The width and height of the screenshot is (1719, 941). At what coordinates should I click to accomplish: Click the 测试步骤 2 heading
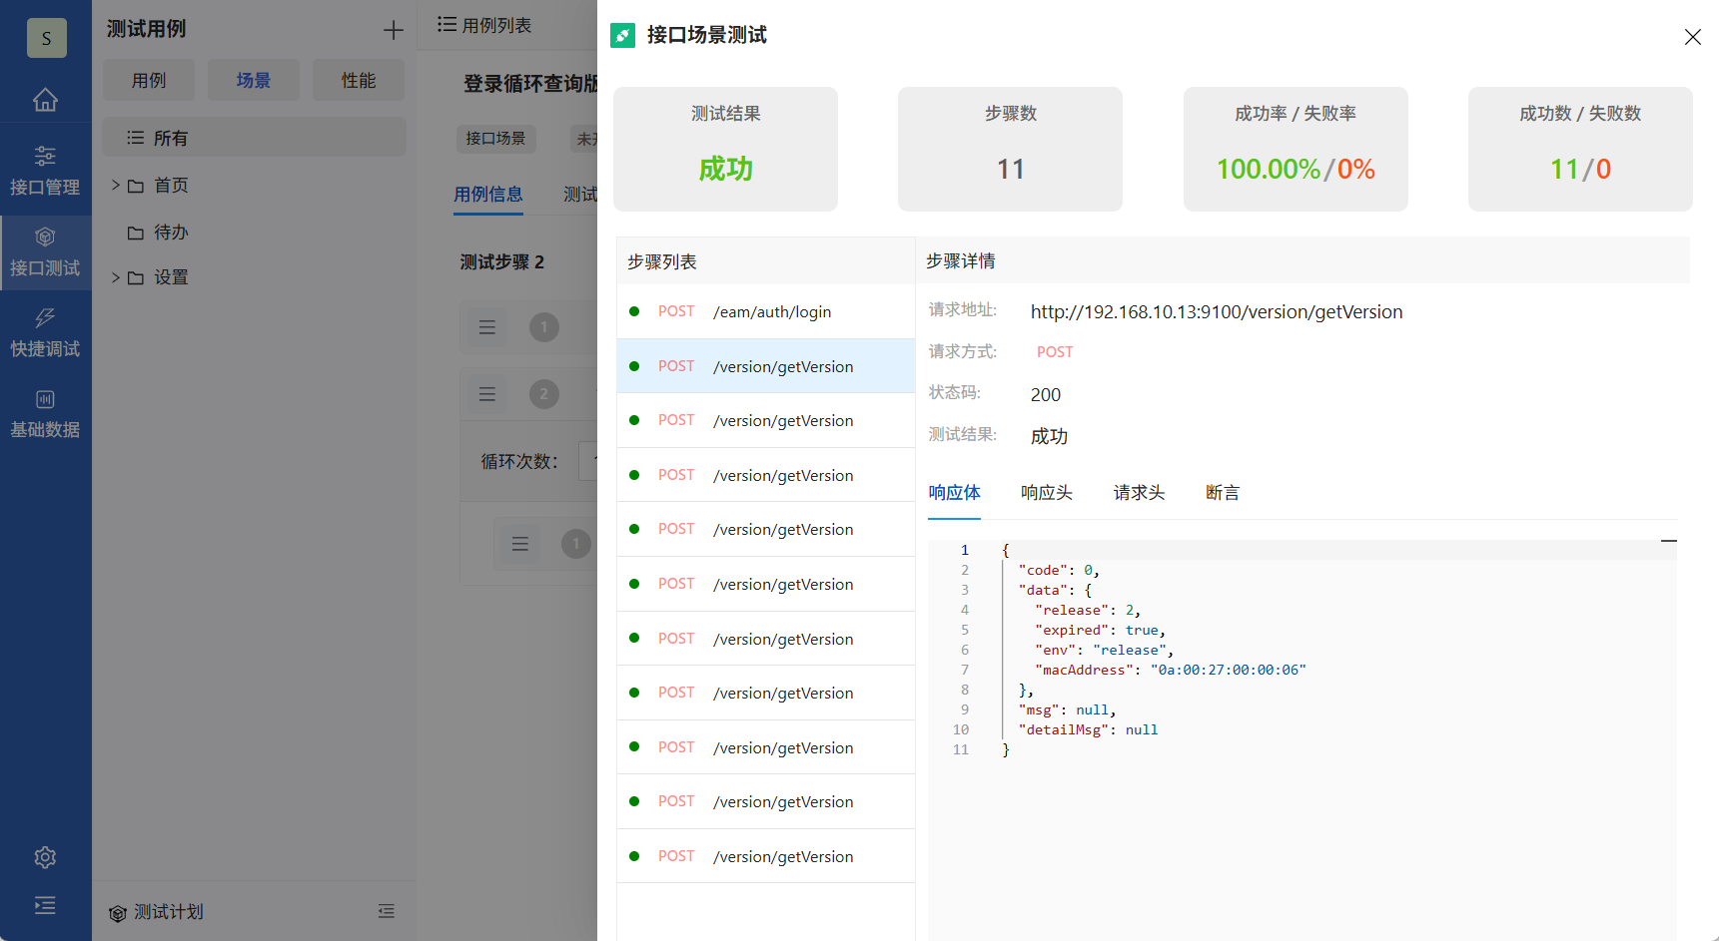tap(501, 262)
